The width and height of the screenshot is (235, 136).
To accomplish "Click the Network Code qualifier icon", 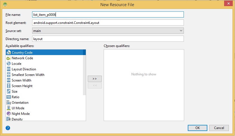I will [x=8, y=58].
